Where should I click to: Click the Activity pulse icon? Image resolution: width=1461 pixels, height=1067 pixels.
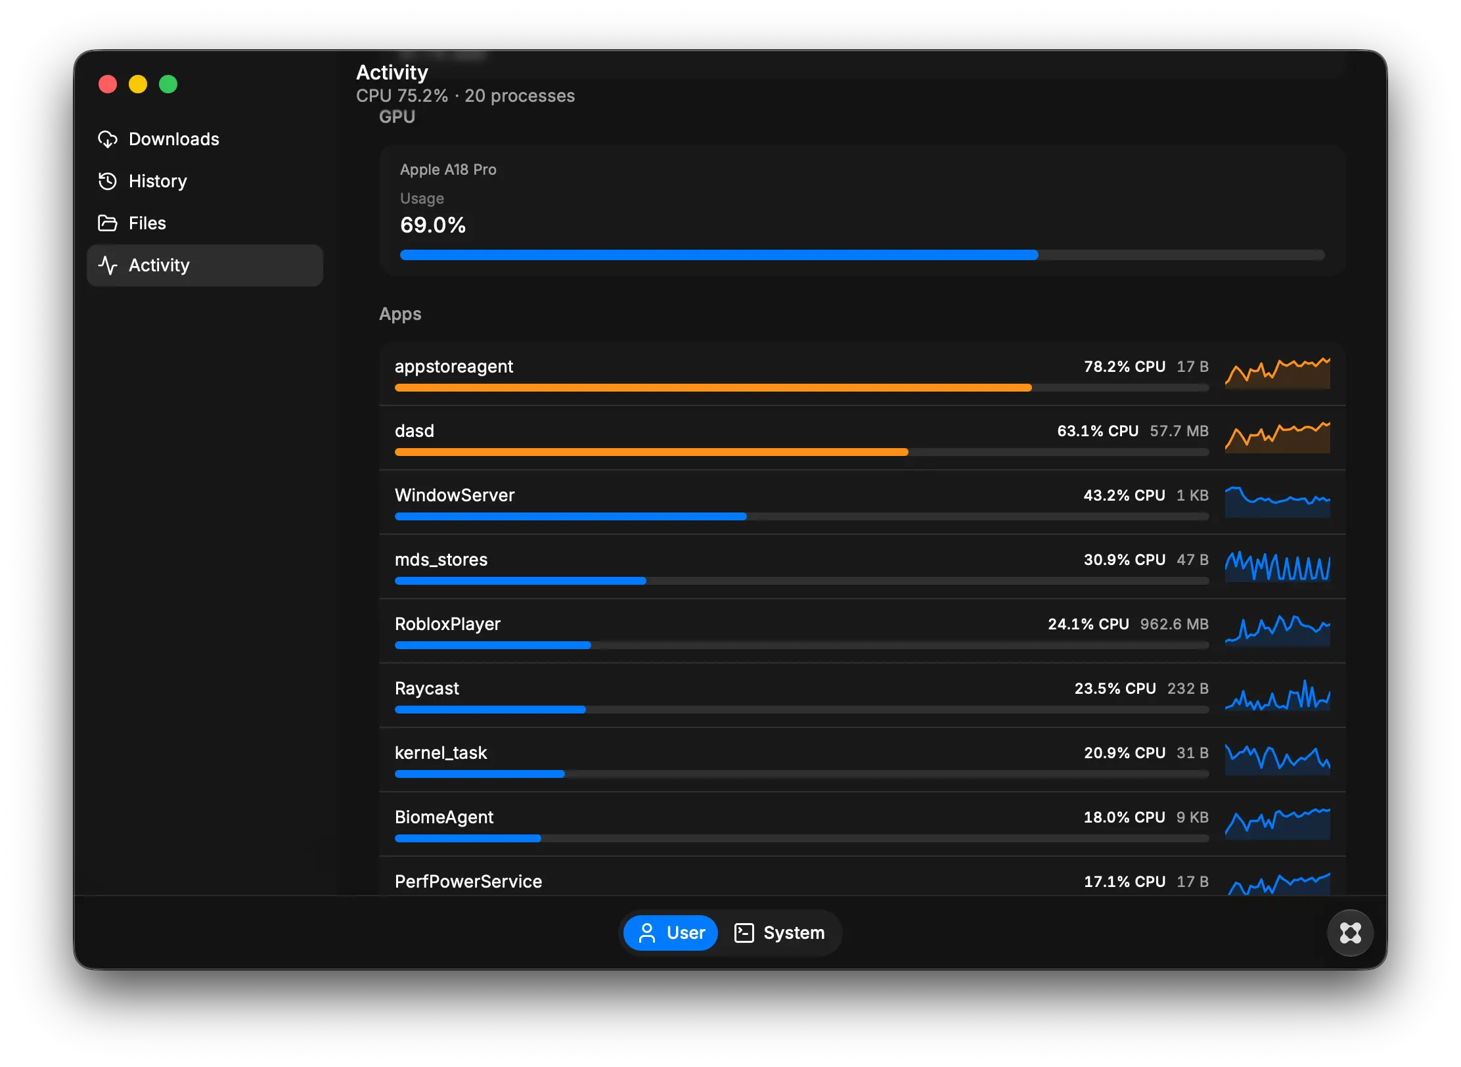point(108,265)
